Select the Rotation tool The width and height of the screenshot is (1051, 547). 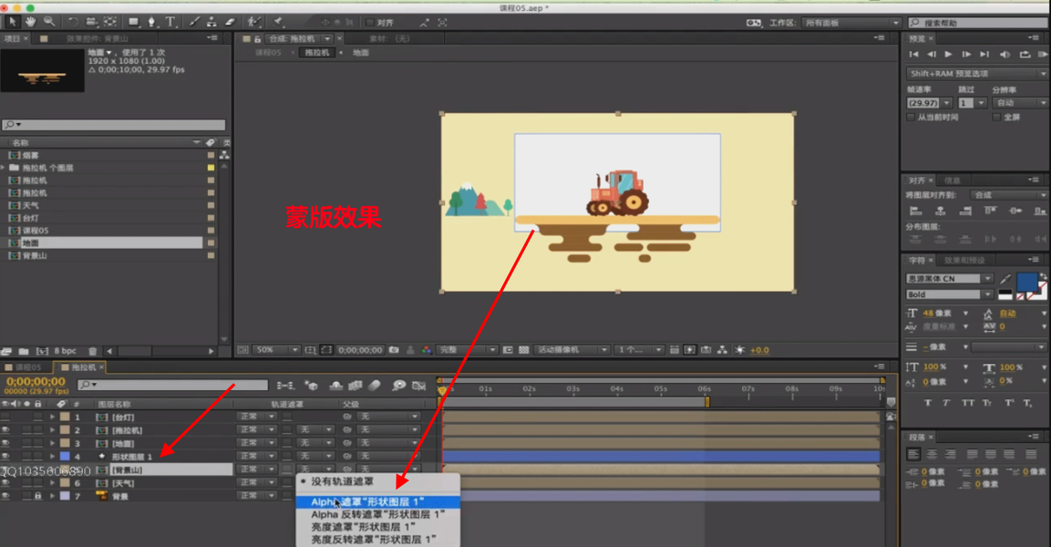click(x=73, y=22)
